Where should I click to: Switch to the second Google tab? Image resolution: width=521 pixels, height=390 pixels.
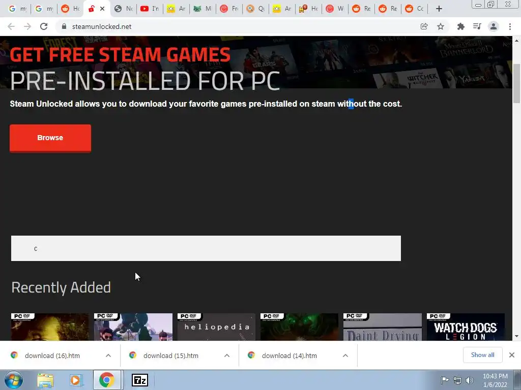point(44,9)
